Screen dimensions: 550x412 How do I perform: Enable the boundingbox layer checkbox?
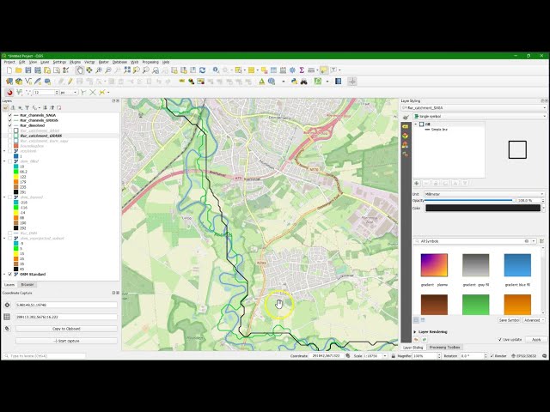click(x=9, y=146)
